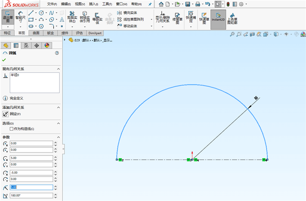Collapse the 参数 section
The width and height of the screenshot is (306, 201).
(x=58, y=137)
